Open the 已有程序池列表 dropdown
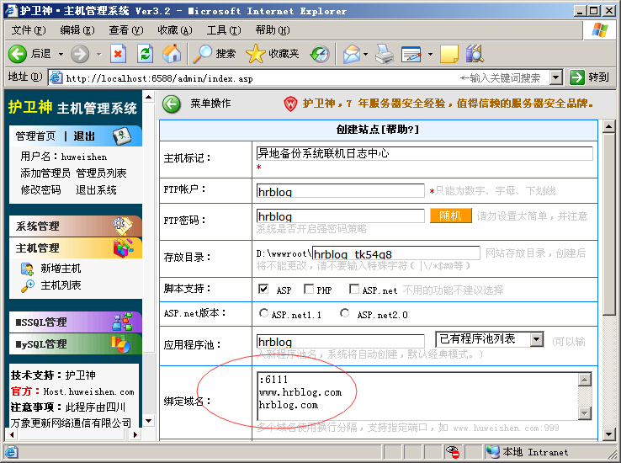The height and width of the screenshot is (463, 621). pyautogui.click(x=489, y=339)
